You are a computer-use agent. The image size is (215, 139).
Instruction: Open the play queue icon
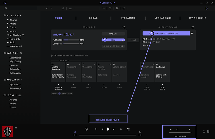(128, 129)
